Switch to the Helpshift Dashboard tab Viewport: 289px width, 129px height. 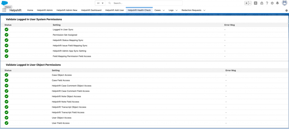click(x=91, y=10)
